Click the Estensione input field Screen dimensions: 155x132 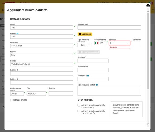pos(137,43)
